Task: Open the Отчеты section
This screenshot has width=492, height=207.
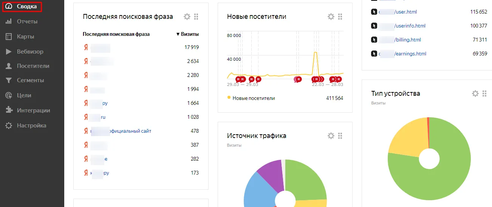Action: [x=27, y=21]
